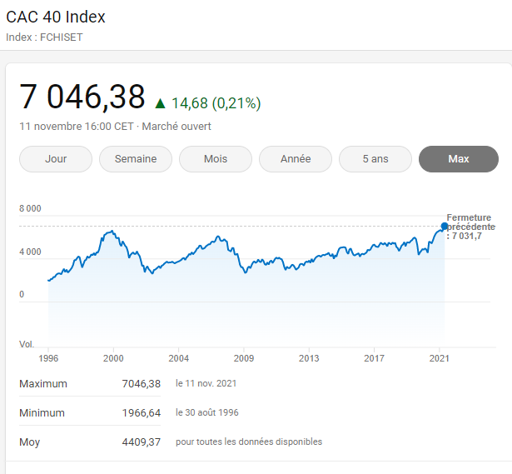Click pour toutes les données disponibles note
The image size is (512, 474).
click(249, 442)
